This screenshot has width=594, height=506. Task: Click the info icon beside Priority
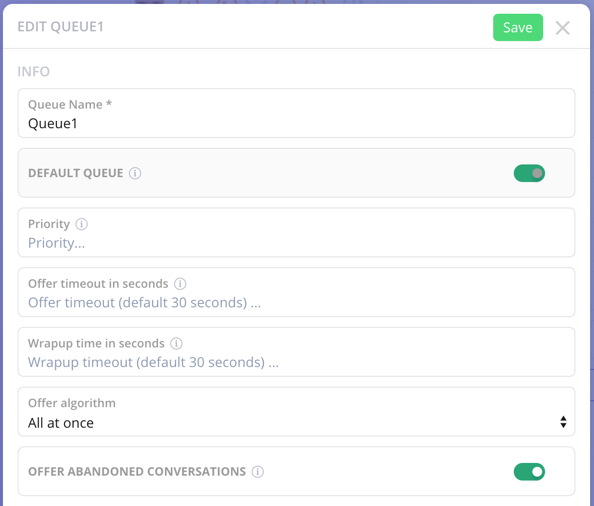pos(82,224)
